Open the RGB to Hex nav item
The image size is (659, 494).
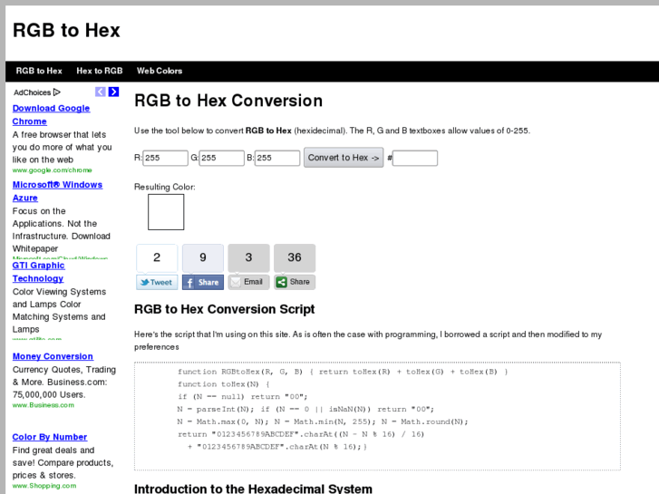pos(39,71)
